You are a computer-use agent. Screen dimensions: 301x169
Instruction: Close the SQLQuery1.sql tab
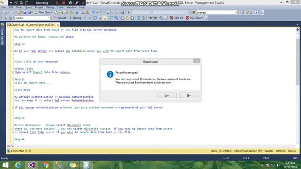coord(58,25)
